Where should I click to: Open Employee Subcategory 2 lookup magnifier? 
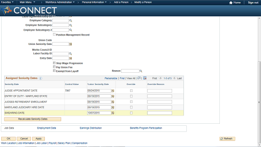[71, 30]
